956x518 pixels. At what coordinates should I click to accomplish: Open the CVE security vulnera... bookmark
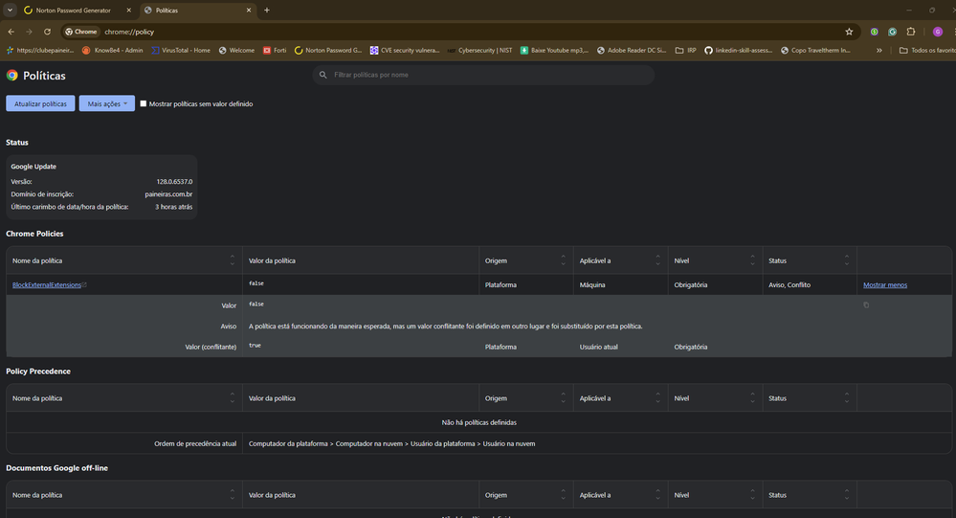[404, 51]
